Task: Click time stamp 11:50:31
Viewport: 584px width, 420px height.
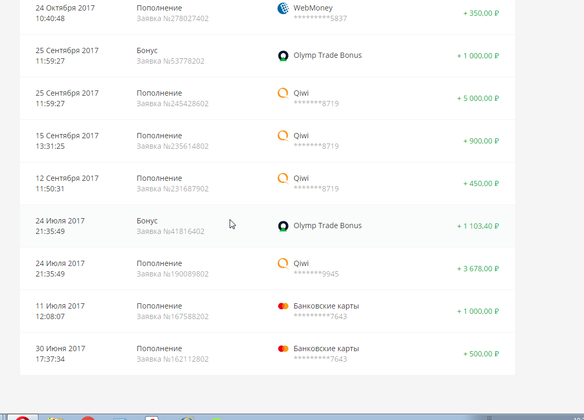Action: [50, 189]
